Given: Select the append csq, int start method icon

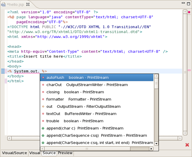Looking at the screenshot, I should coord(43,143).
